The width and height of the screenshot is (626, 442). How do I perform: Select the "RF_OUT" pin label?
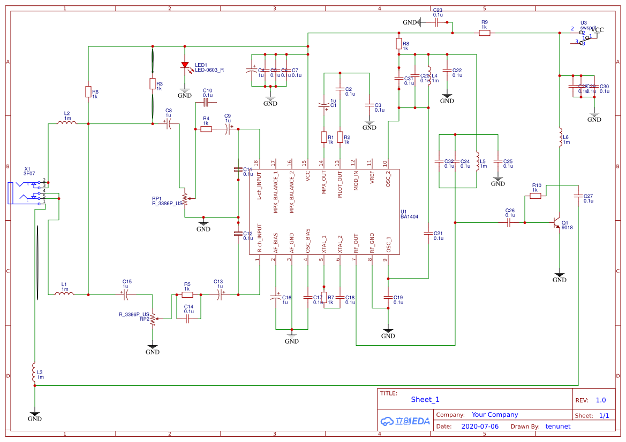click(x=356, y=244)
